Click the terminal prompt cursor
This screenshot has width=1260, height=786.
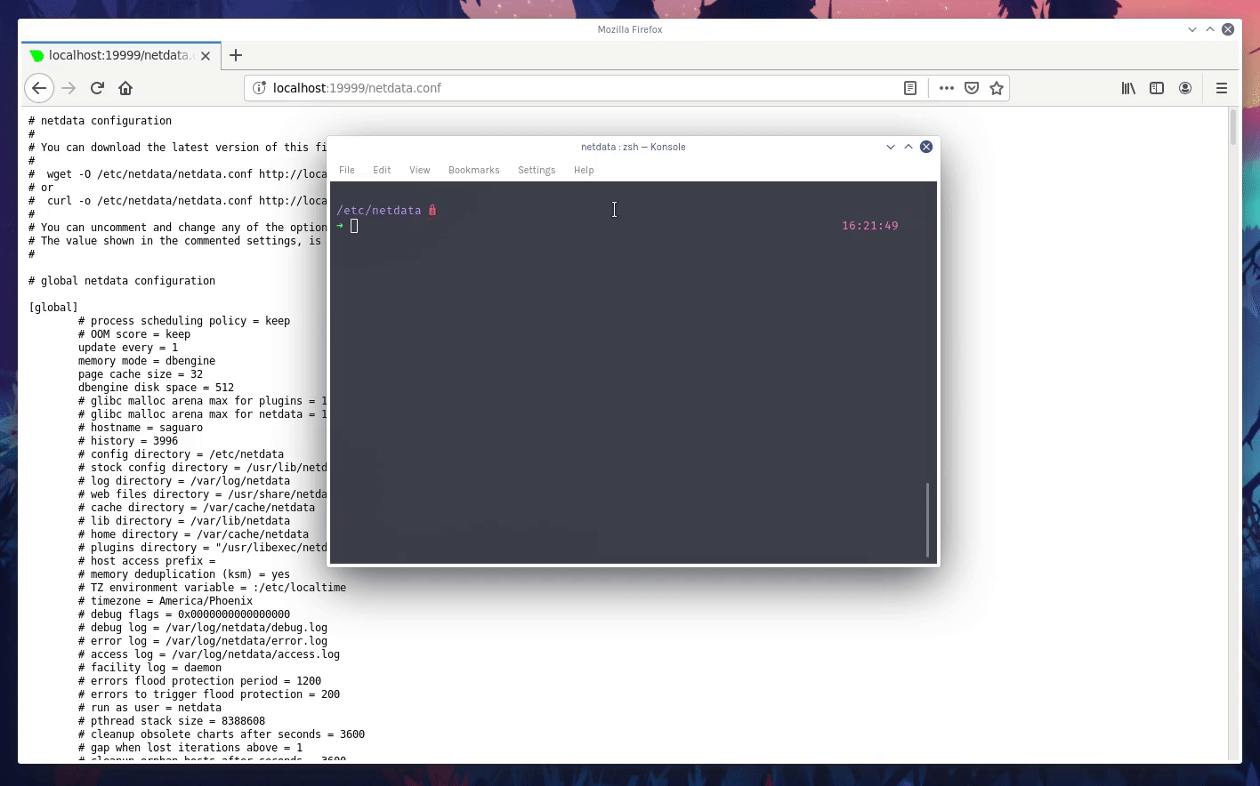click(354, 226)
